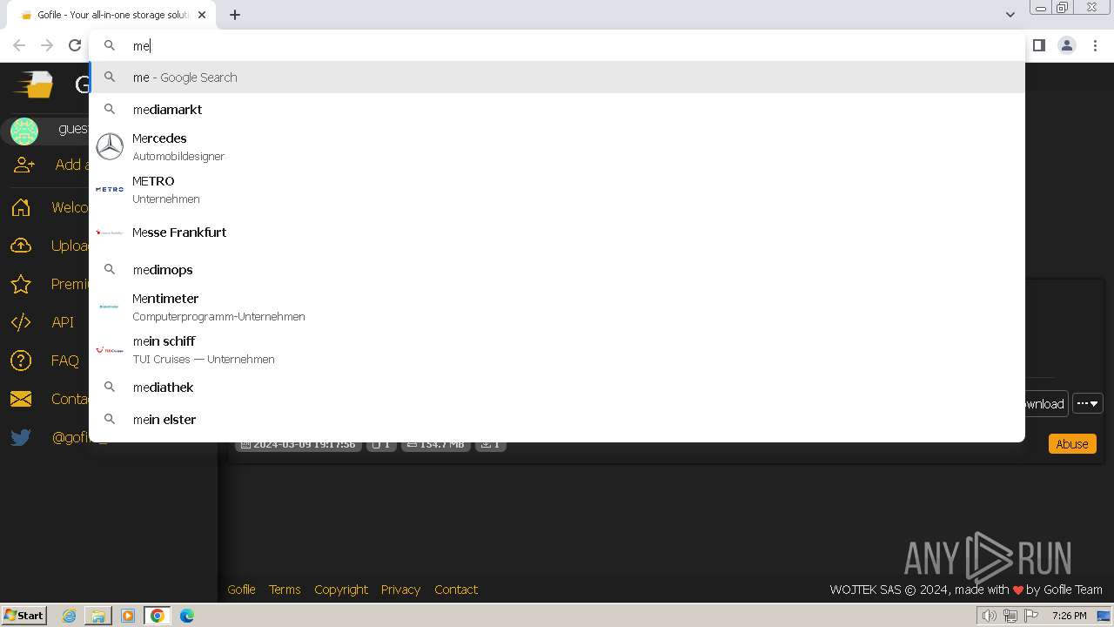The height and width of the screenshot is (627, 1114).
Task: Open the tab search chevron
Action: 1010,15
